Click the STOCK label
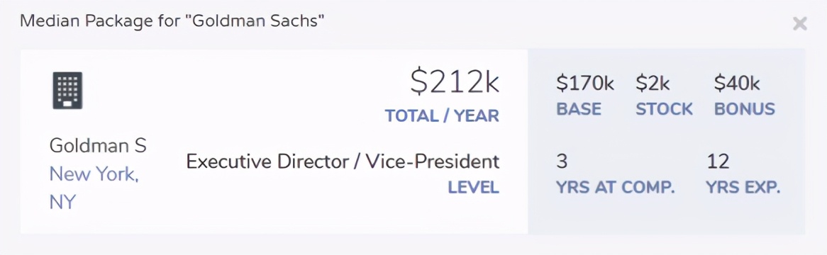The image size is (827, 255). click(x=664, y=109)
